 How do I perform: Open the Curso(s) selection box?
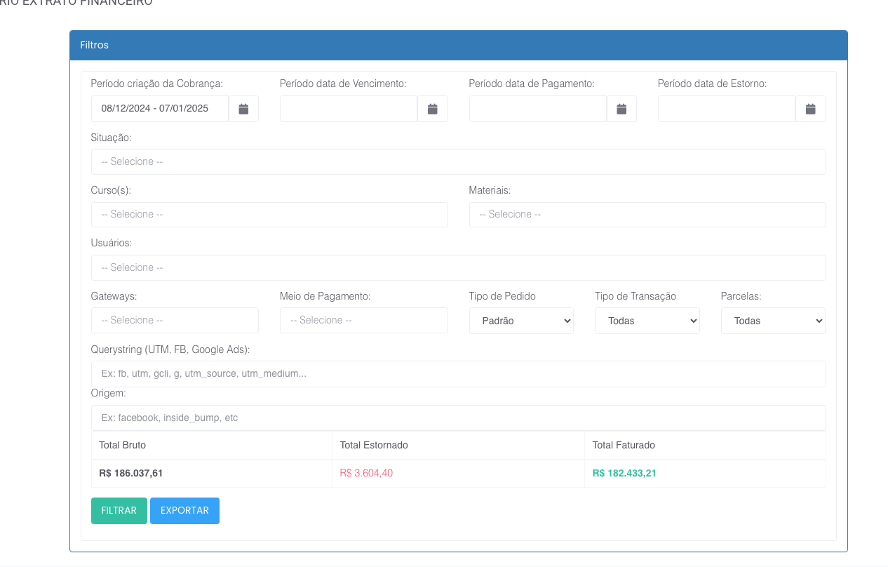click(269, 215)
